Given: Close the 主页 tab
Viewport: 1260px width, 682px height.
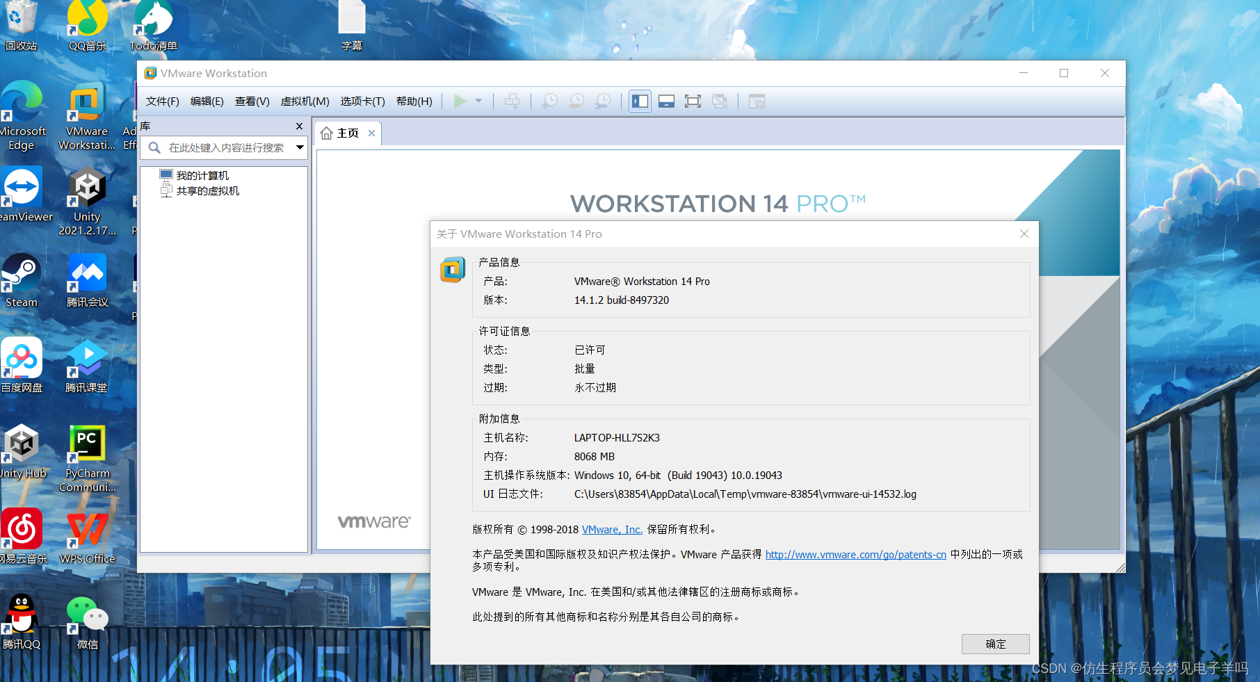Looking at the screenshot, I should coord(372,133).
